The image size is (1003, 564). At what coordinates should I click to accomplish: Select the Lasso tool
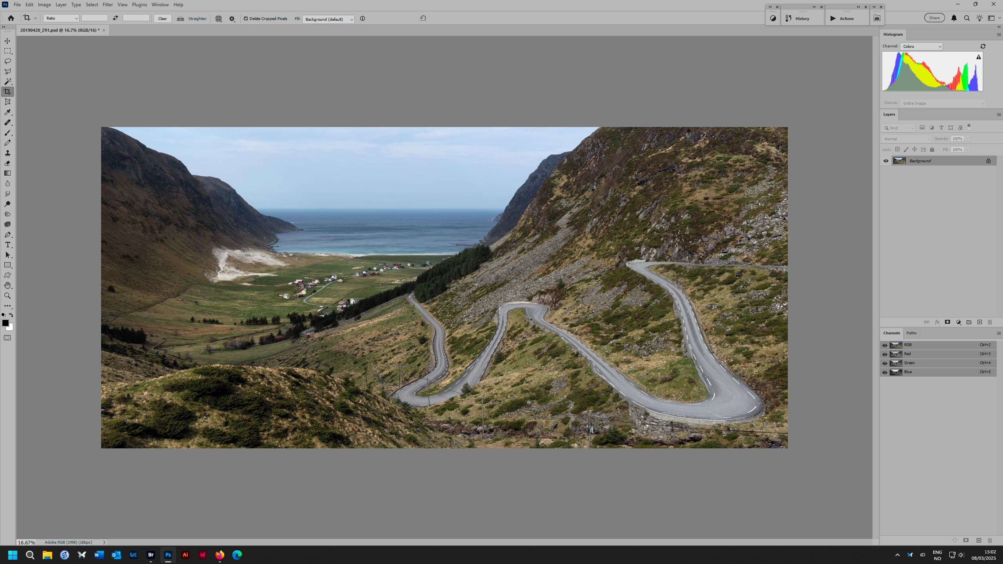[7, 61]
